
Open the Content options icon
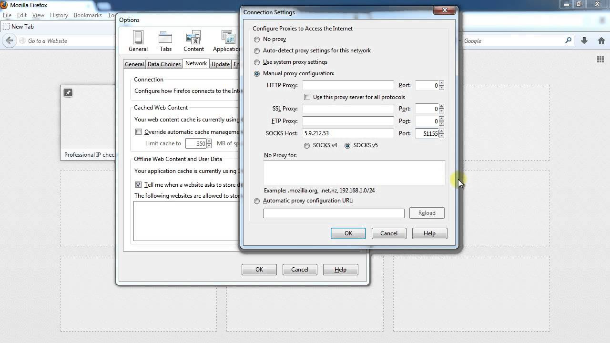(193, 41)
